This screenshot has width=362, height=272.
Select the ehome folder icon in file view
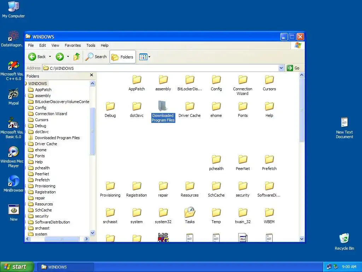tap(216, 106)
